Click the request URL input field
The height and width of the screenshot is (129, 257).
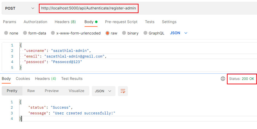click(x=88, y=8)
